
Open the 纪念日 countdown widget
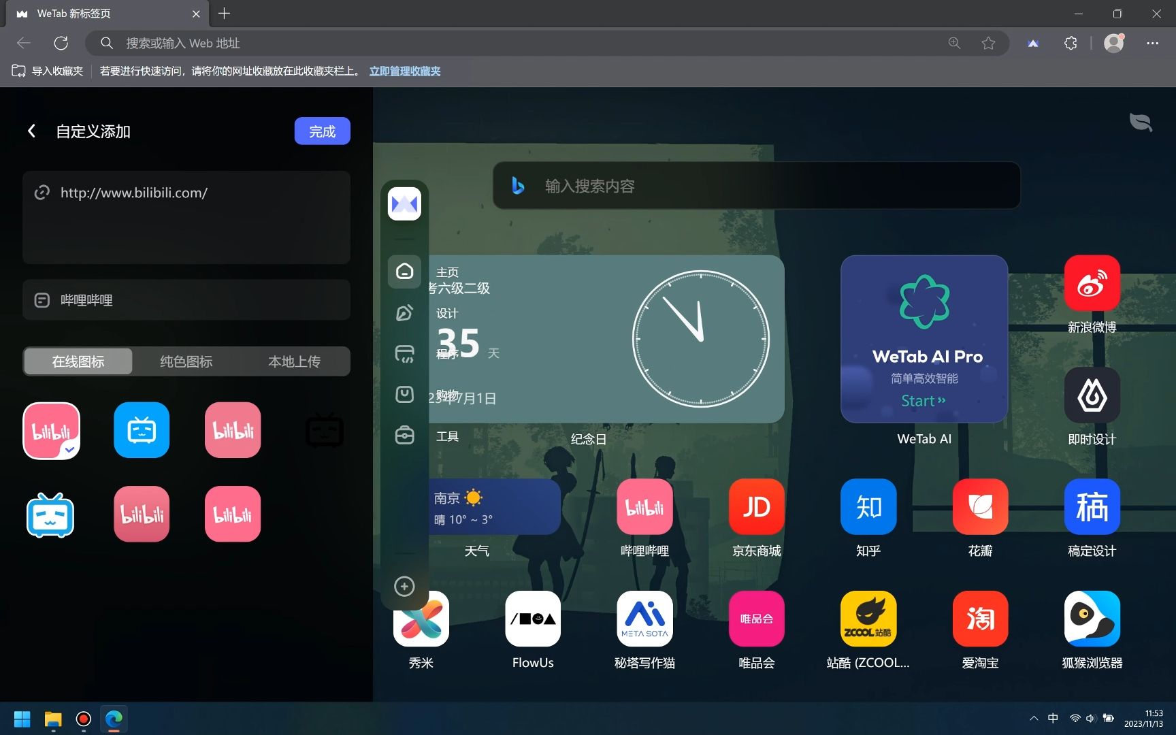point(606,339)
